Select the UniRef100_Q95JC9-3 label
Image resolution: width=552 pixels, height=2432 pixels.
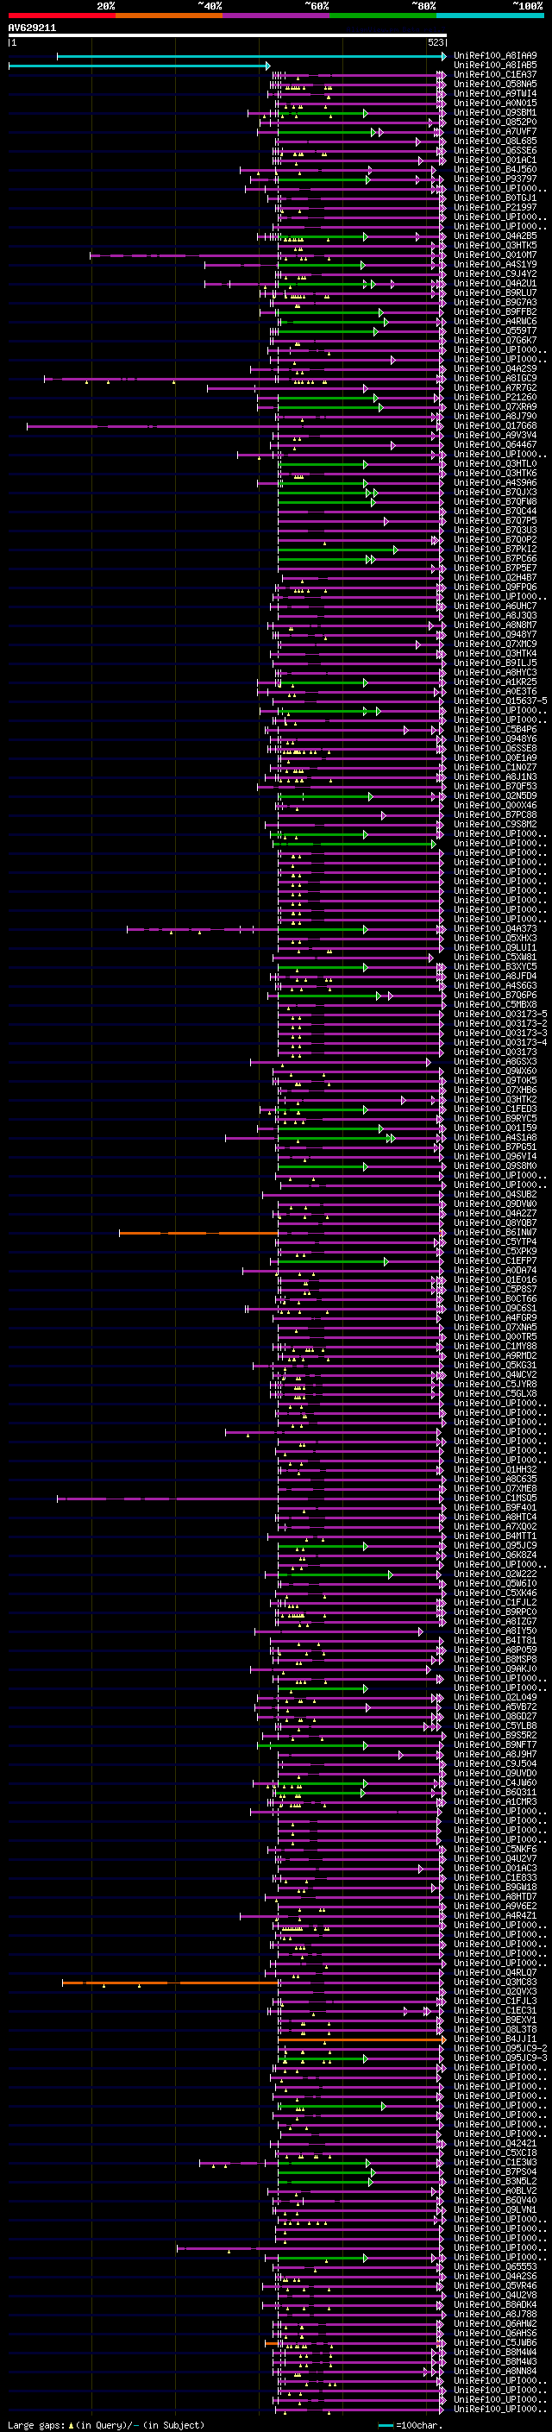[500, 2058]
